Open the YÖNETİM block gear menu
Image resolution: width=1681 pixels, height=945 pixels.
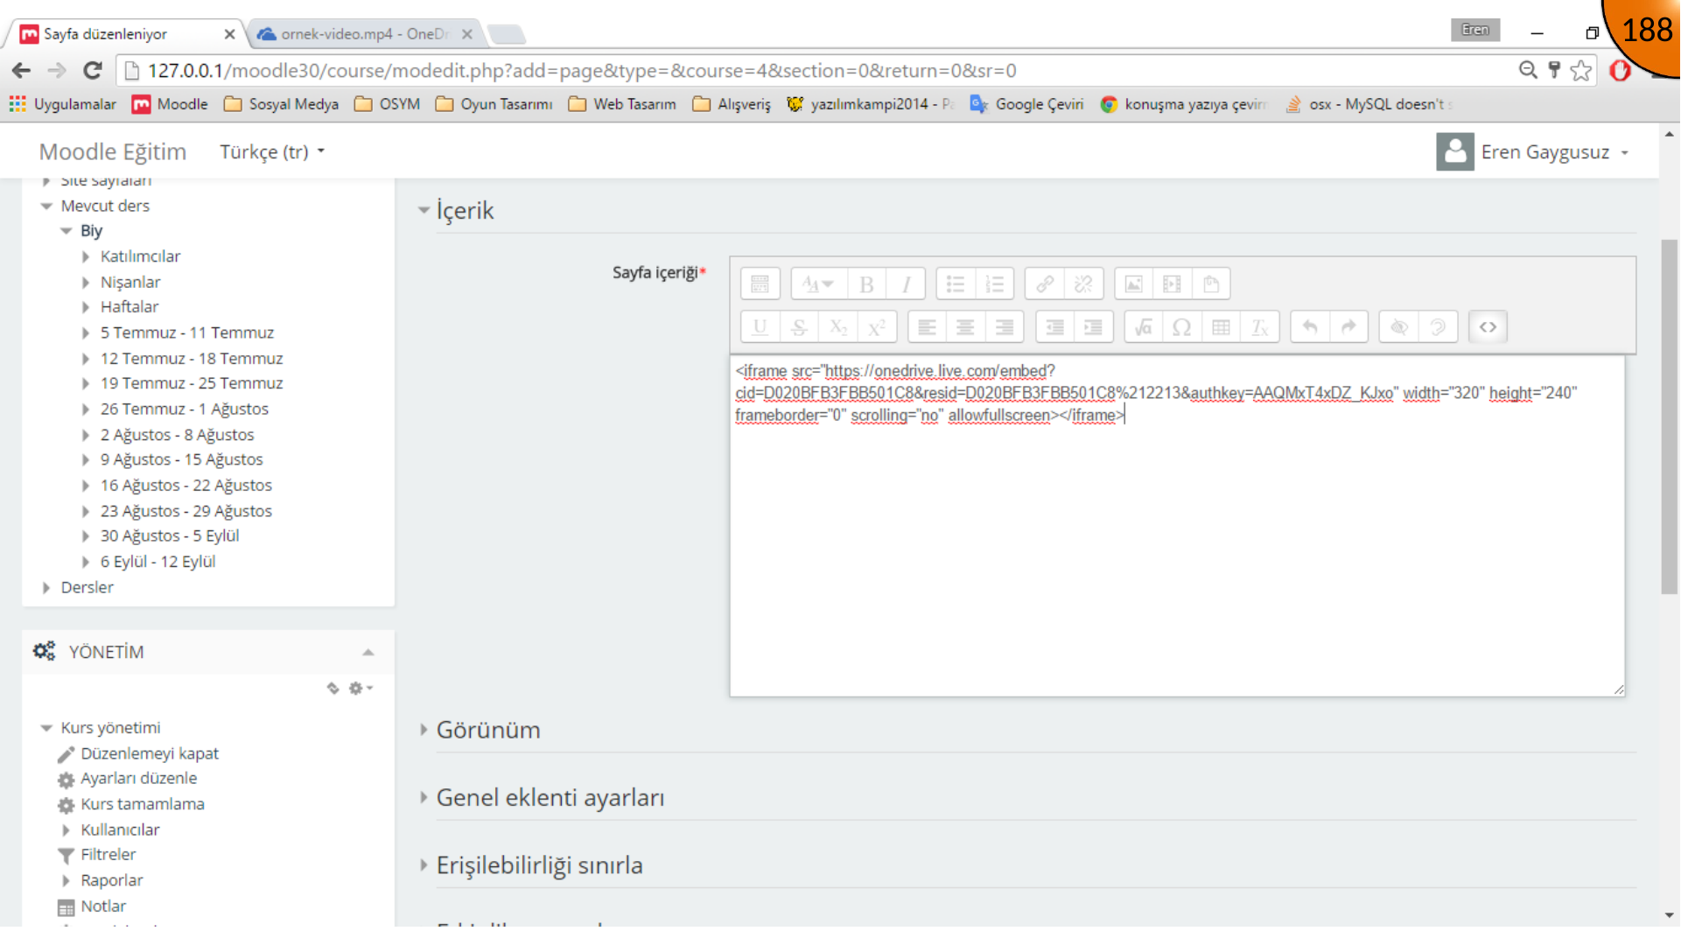(361, 689)
